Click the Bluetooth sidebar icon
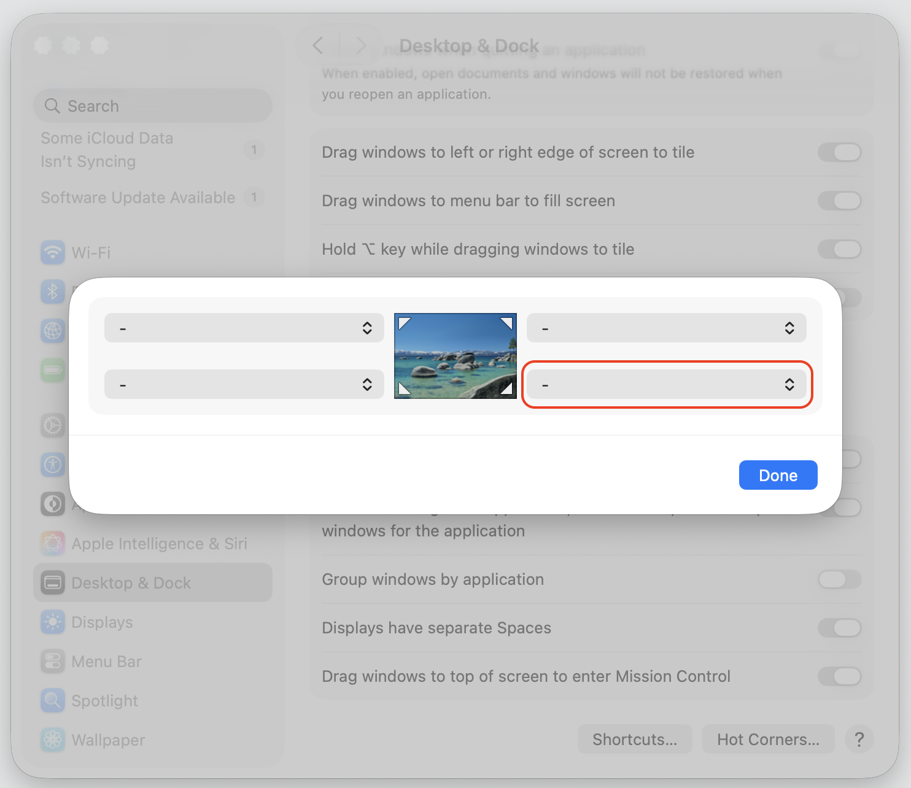The width and height of the screenshot is (911, 788). (x=53, y=292)
